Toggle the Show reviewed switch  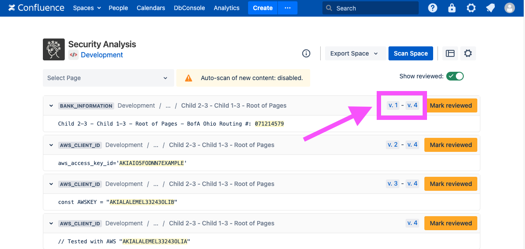(455, 76)
